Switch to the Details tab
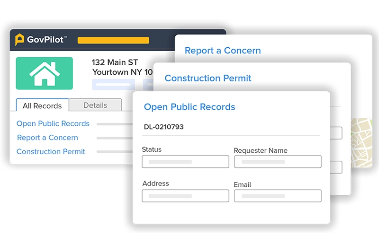The image size is (379, 252). tap(95, 105)
